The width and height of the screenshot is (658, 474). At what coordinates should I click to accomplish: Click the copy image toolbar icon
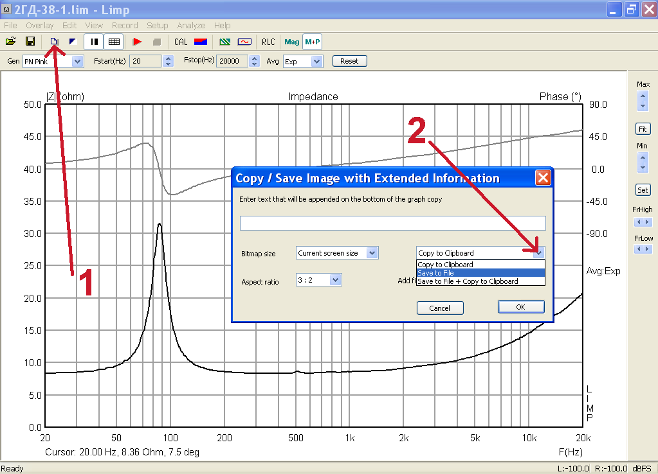point(54,42)
